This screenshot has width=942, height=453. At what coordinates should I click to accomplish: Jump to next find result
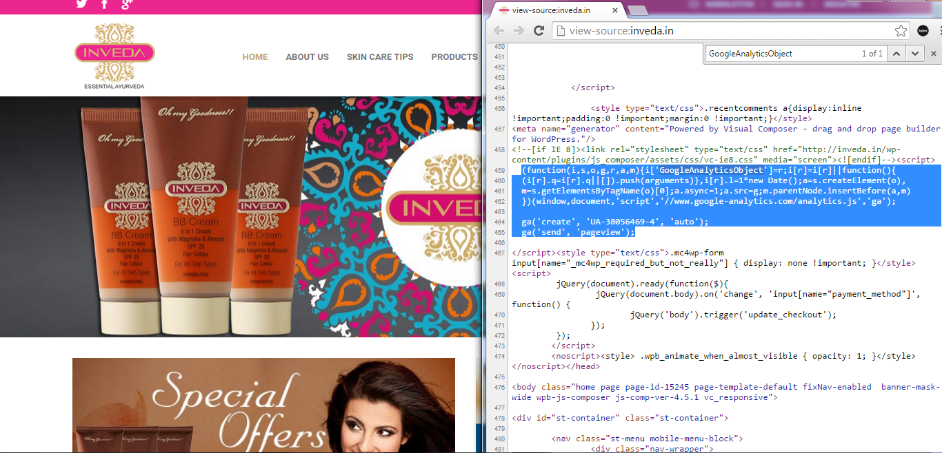tap(914, 54)
